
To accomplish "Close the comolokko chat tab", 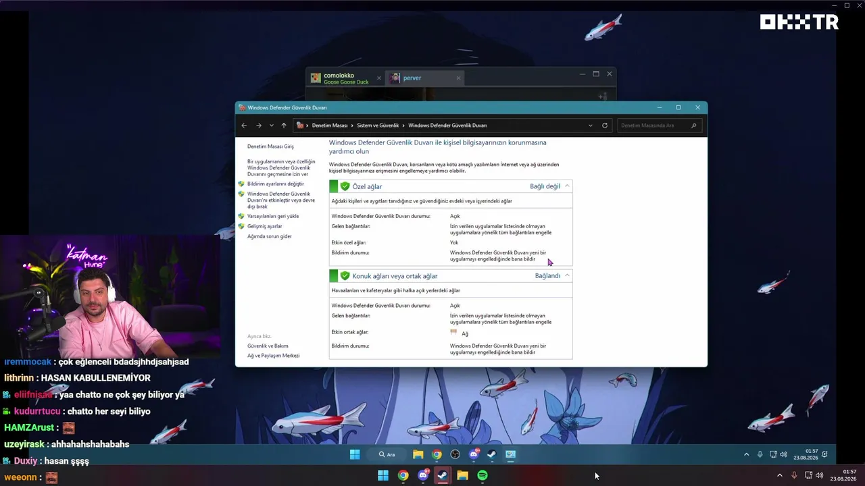I will pyautogui.click(x=378, y=78).
